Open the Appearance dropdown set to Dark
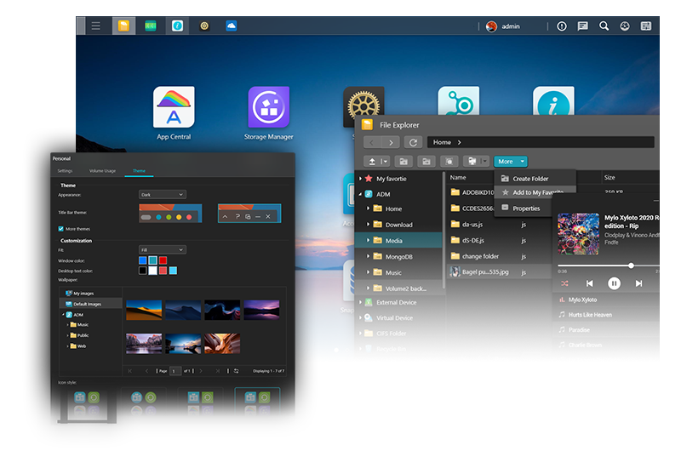 [x=162, y=195]
